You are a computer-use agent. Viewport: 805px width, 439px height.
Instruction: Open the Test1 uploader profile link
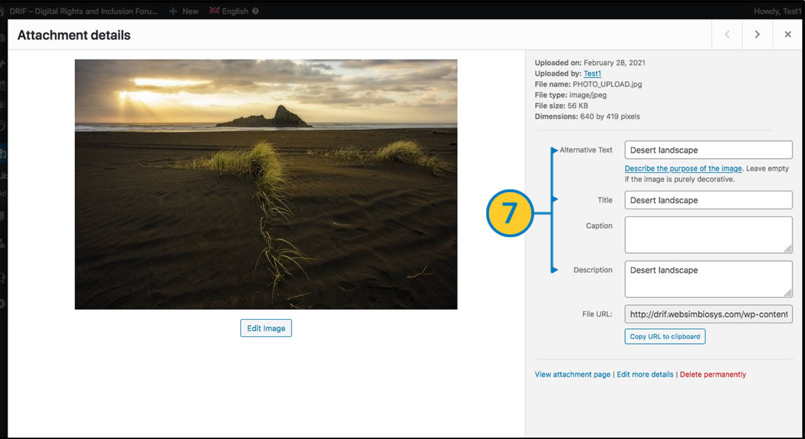tap(592, 74)
